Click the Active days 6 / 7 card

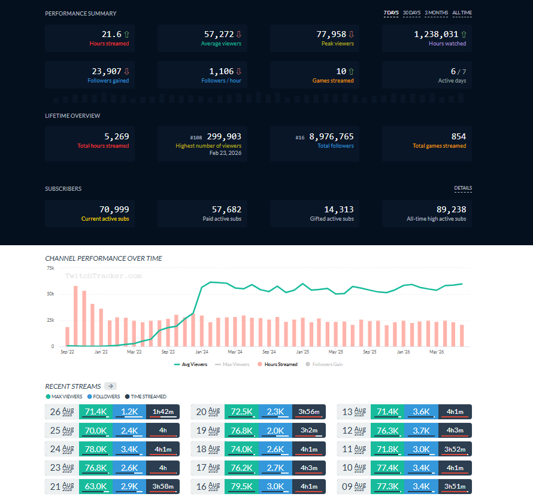427,75
